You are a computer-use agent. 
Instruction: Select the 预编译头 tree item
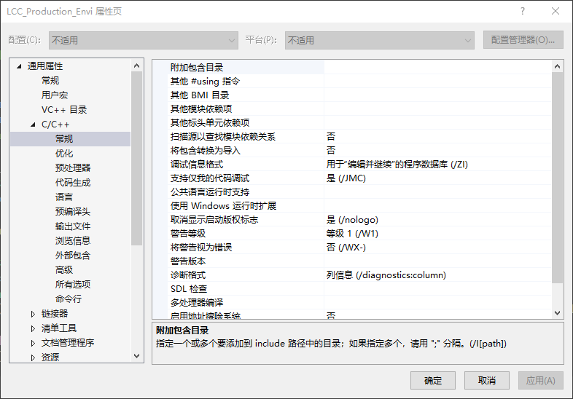point(73,212)
